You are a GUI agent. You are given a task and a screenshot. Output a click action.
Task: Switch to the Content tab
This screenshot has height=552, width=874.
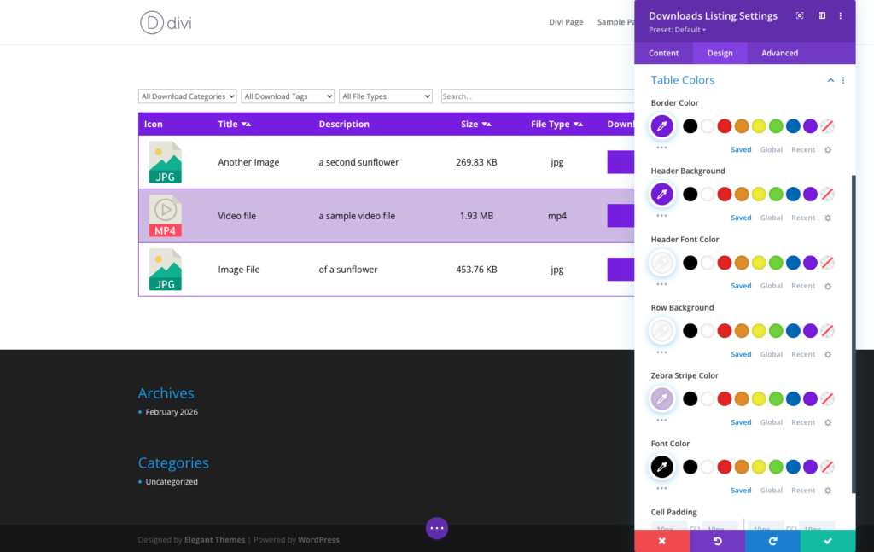[663, 53]
